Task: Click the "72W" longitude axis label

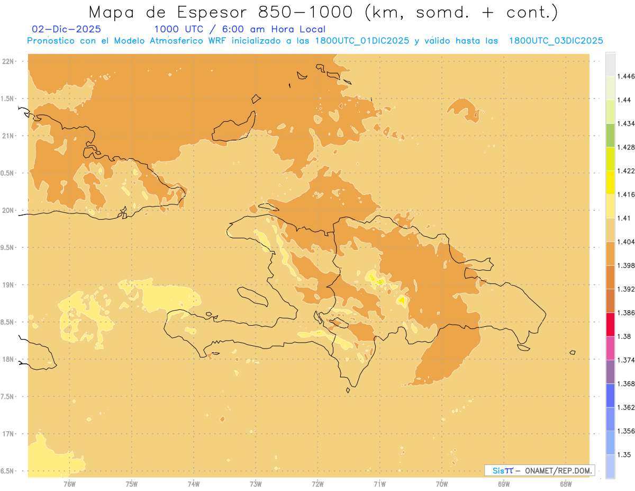Action: point(318,484)
